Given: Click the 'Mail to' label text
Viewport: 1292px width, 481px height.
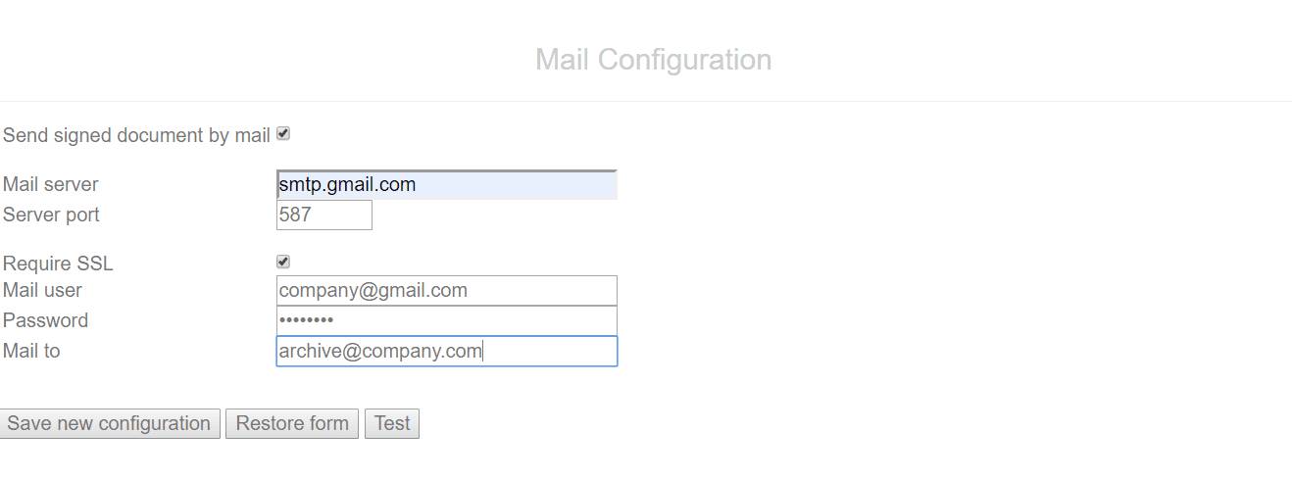Looking at the screenshot, I should pyautogui.click(x=31, y=351).
